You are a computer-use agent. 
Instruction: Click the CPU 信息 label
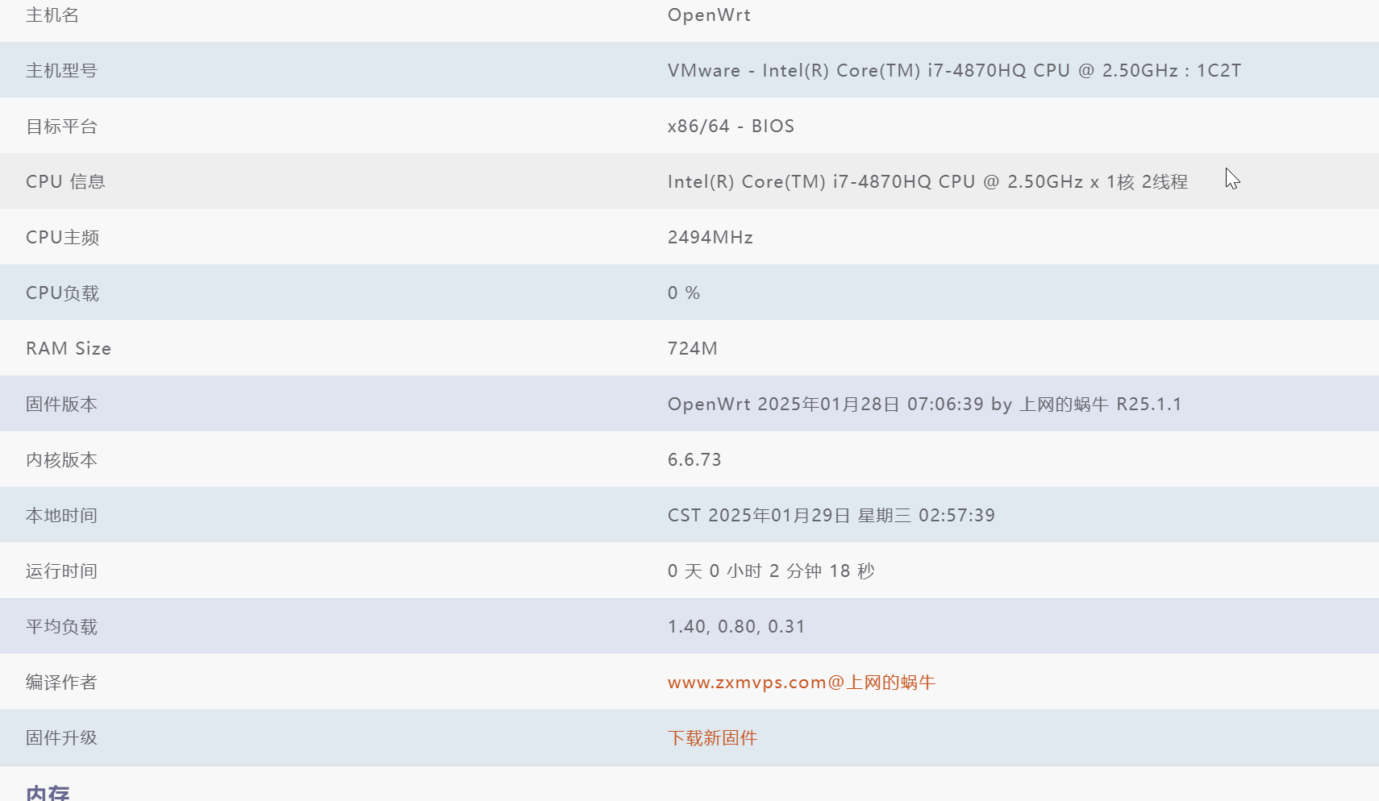pos(65,182)
